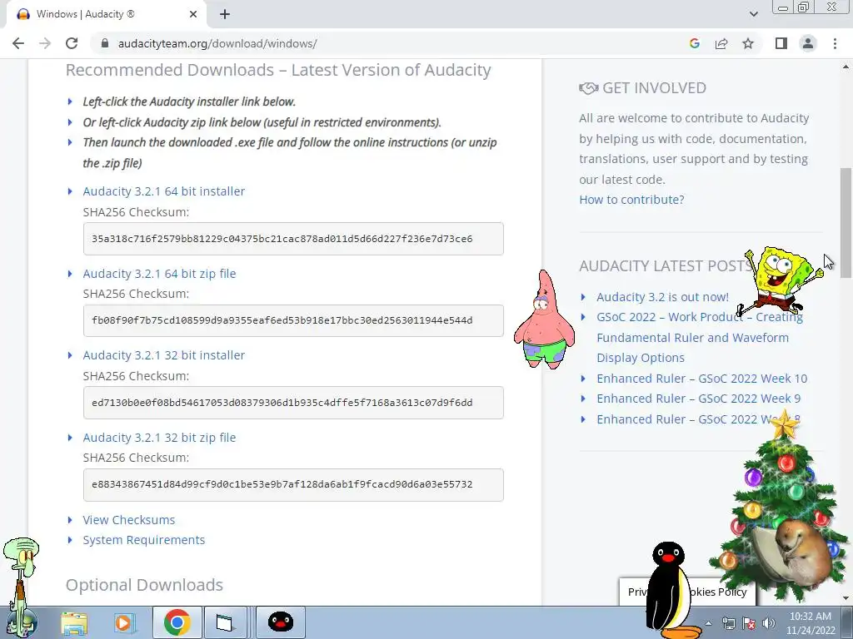Bookmark this page with the star icon
This screenshot has height=639, width=853.
point(748,43)
